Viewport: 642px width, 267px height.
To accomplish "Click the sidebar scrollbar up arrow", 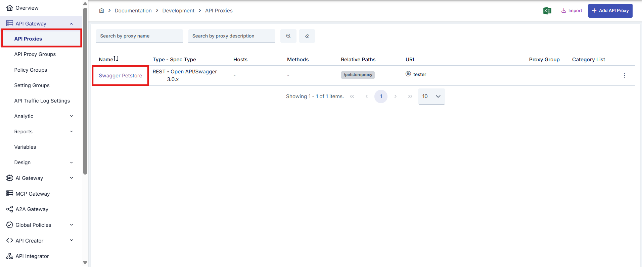I will click(85, 4).
